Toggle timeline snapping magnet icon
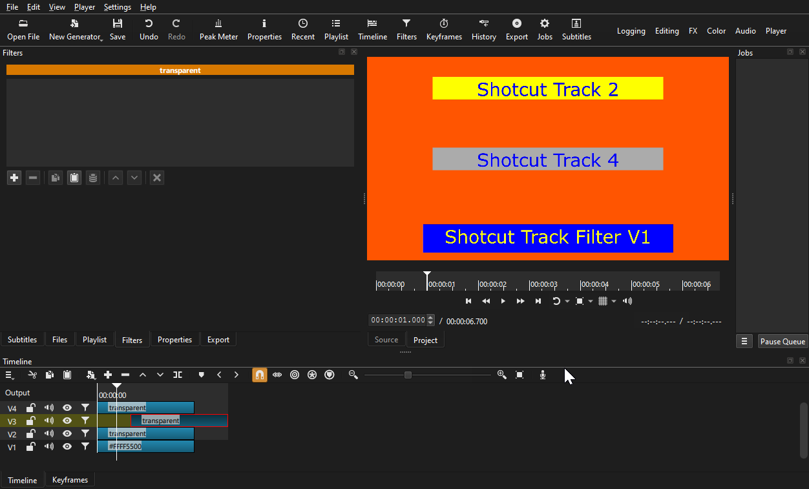Screen dimensions: 809x489 [x=259, y=375]
